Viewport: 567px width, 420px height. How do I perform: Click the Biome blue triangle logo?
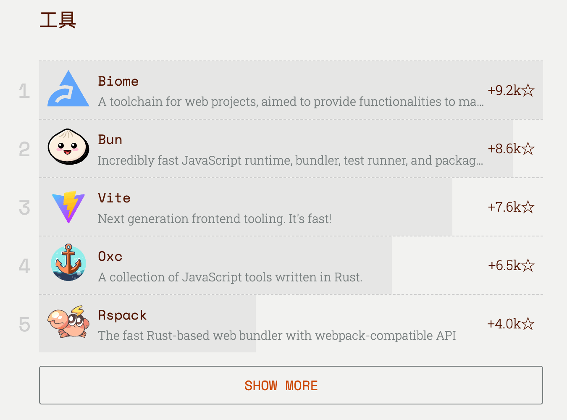(68, 89)
